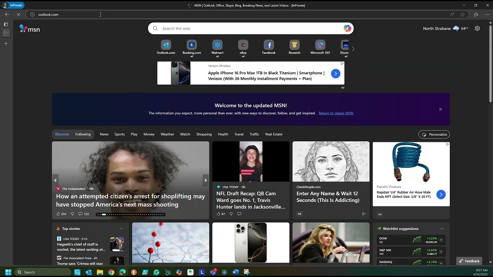Open the Favorites list icon

476,15
